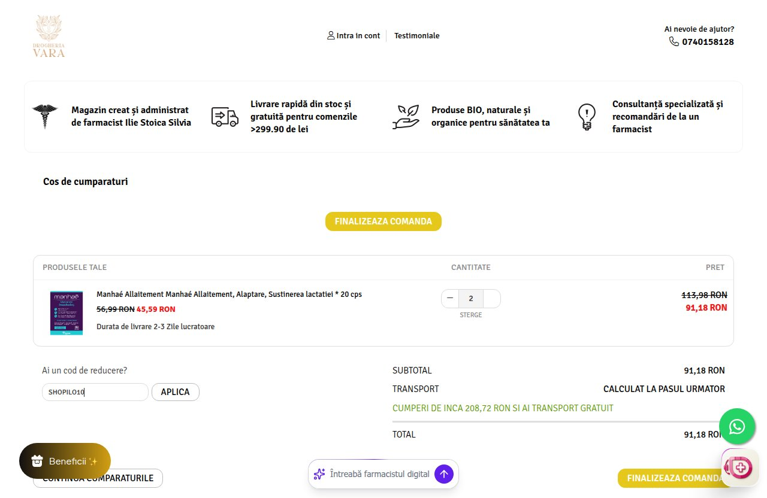Decrease quantity with the minus button
Viewport: 767px width, 498px height.
click(450, 299)
